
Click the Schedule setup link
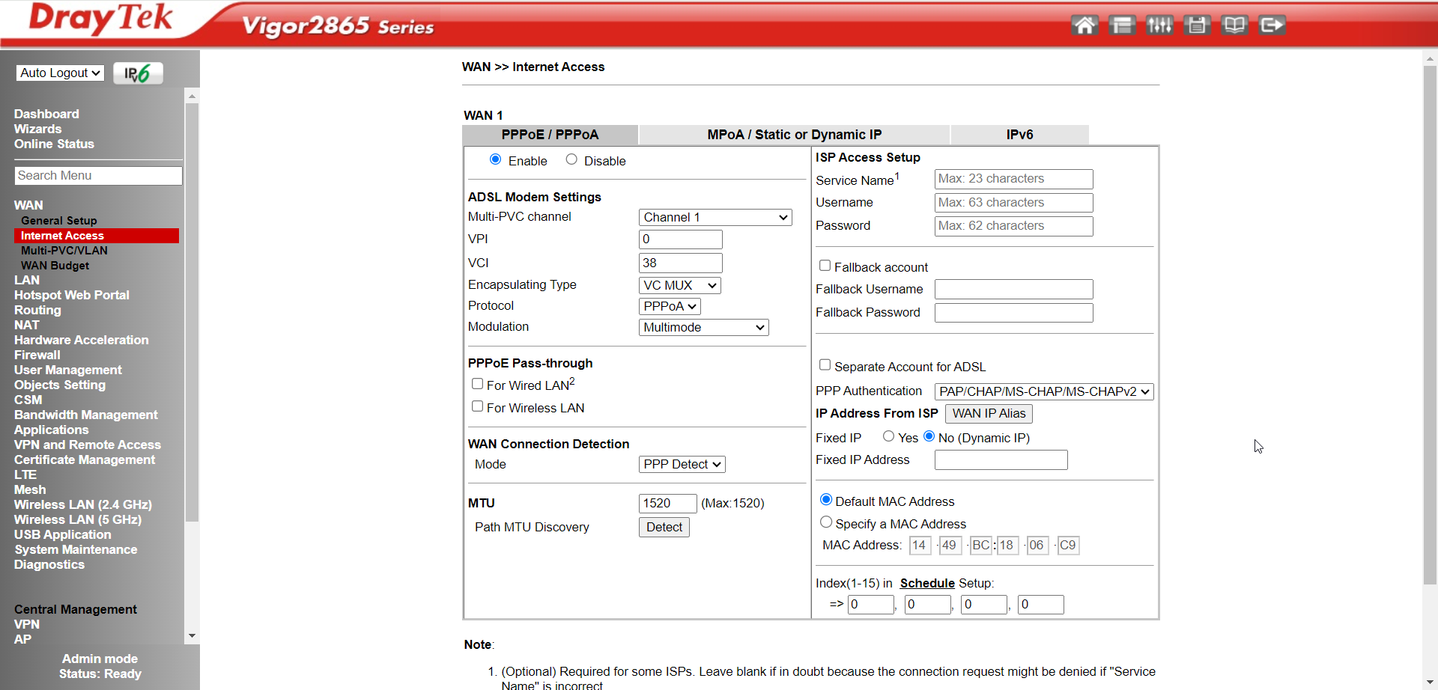tap(926, 583)
